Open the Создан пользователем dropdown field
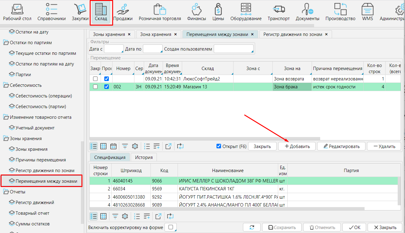Screen dimensions: 405x233 tap(234, 49)
